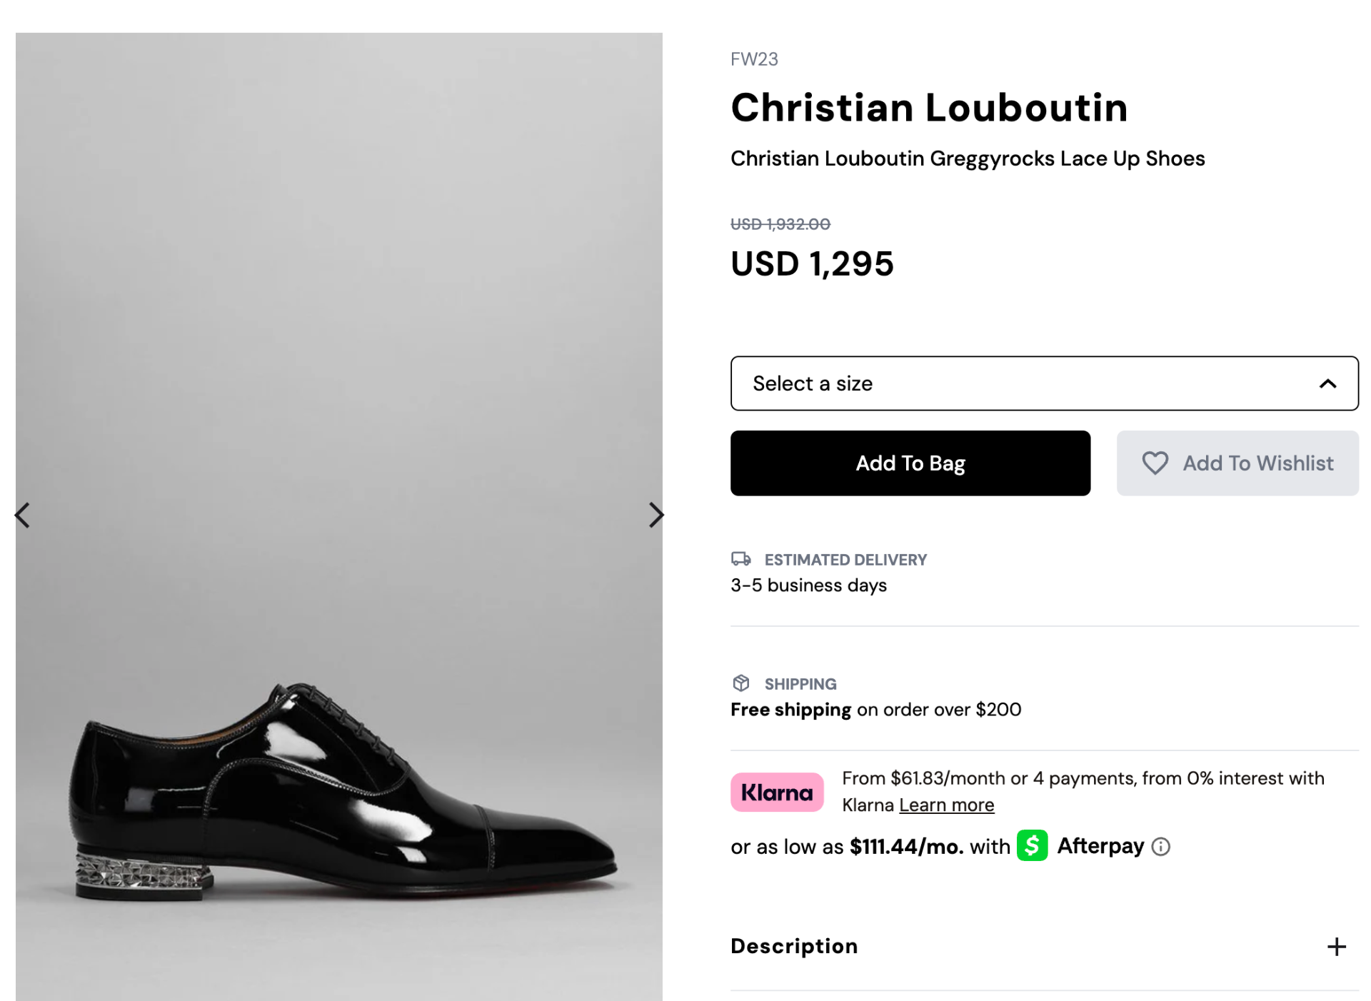The image size is (1371, 1001).
Task: Select the Greggyrocks Lace Up Shoes title
Action: [967, 159]
